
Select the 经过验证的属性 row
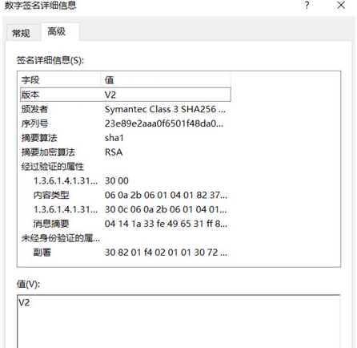pyautogui.click(x=126, y=166)
